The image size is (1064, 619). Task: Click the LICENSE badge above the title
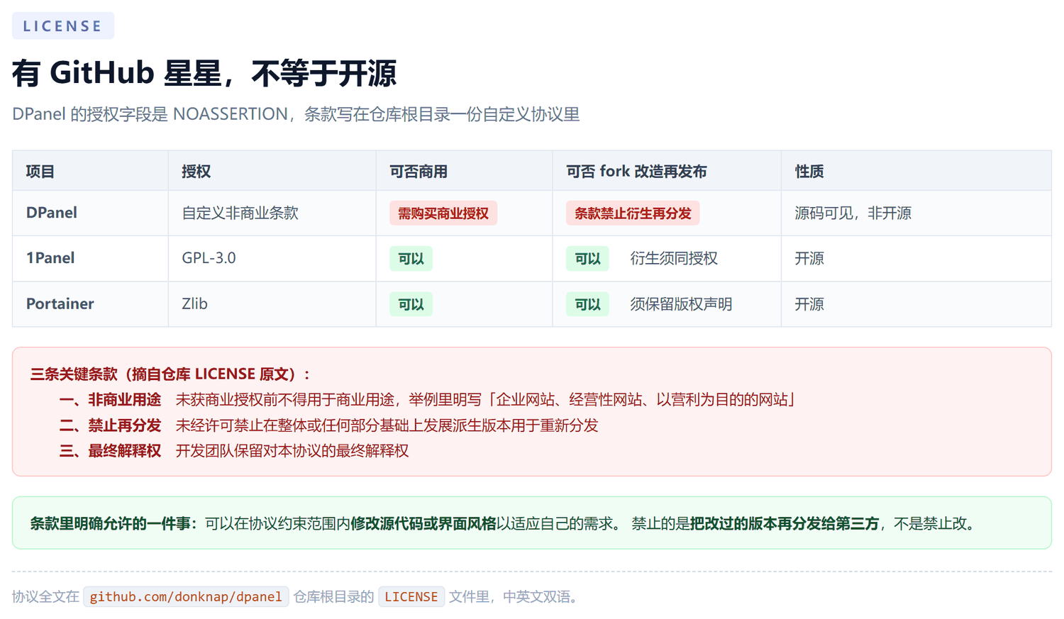pos(63,26)
